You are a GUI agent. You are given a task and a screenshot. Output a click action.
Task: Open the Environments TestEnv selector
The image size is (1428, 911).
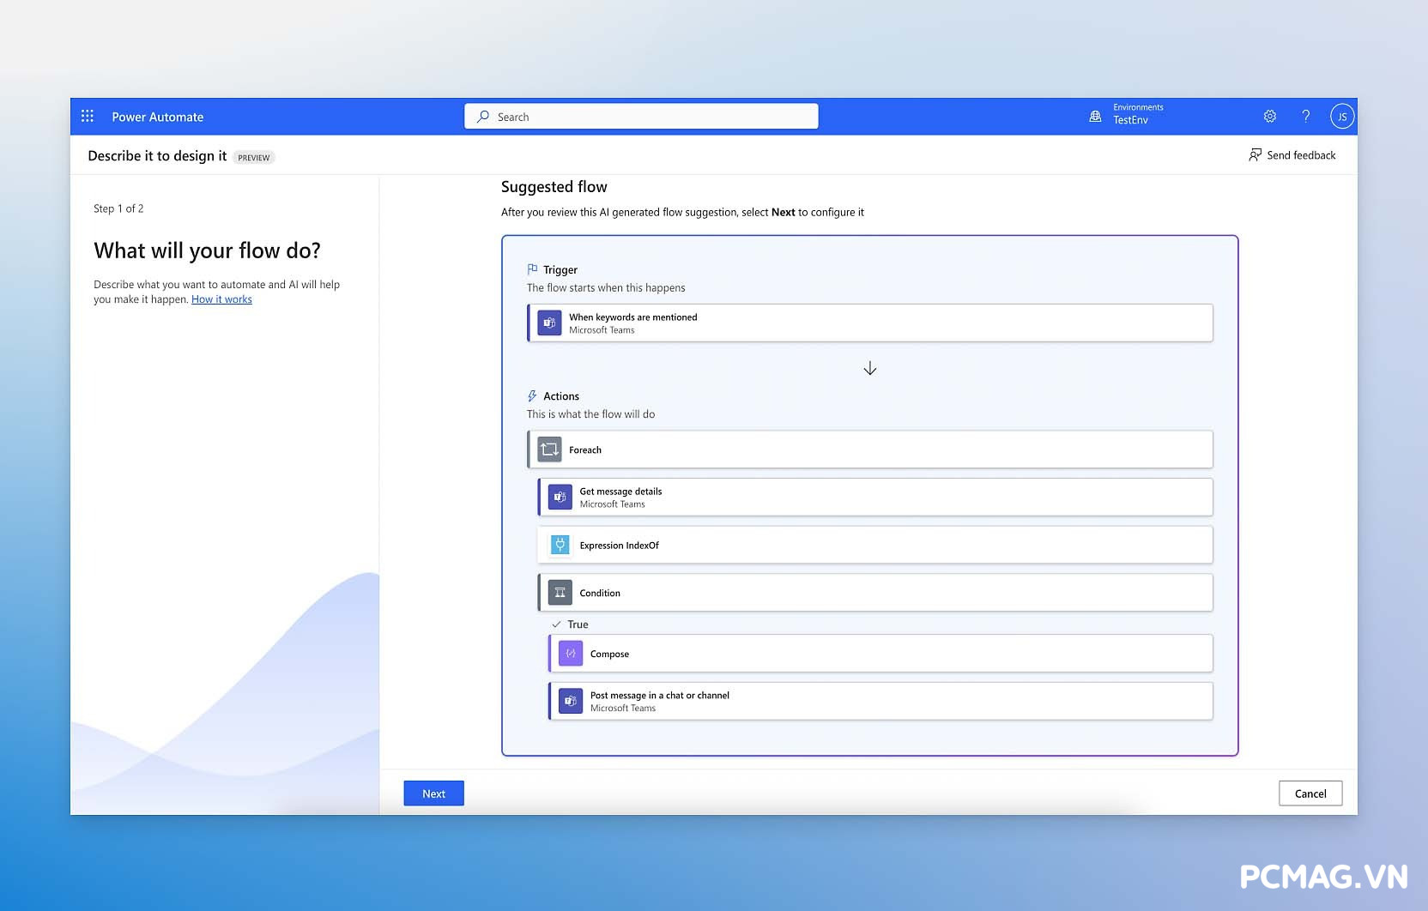[1126, 115]
